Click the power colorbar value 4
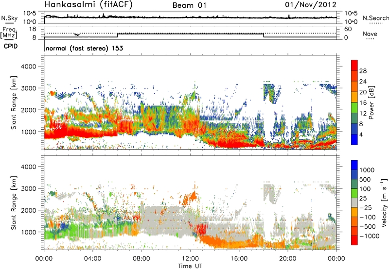389x269 pixels. (361, 134)
